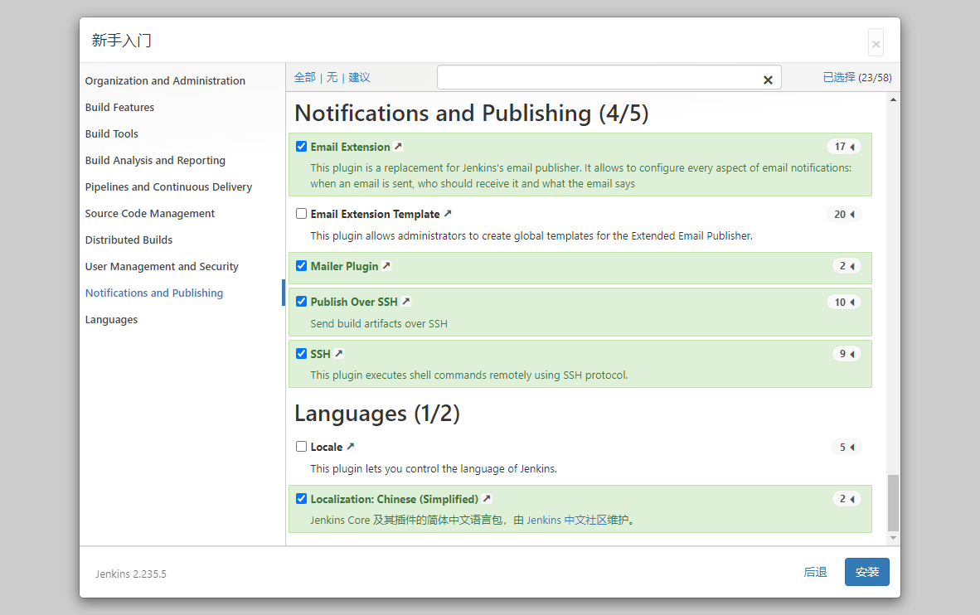
Task: Go to Organization and Administration category
Action: [x=165, y=80]
